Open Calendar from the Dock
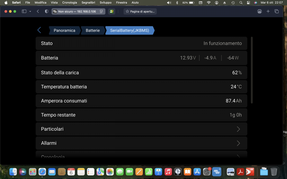Viewport: 287px width, 179px height. click(x=71, y=172)
